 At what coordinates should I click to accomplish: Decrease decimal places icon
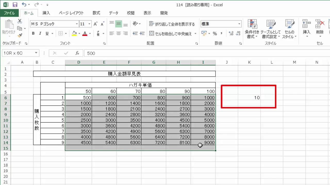[238, 33]
